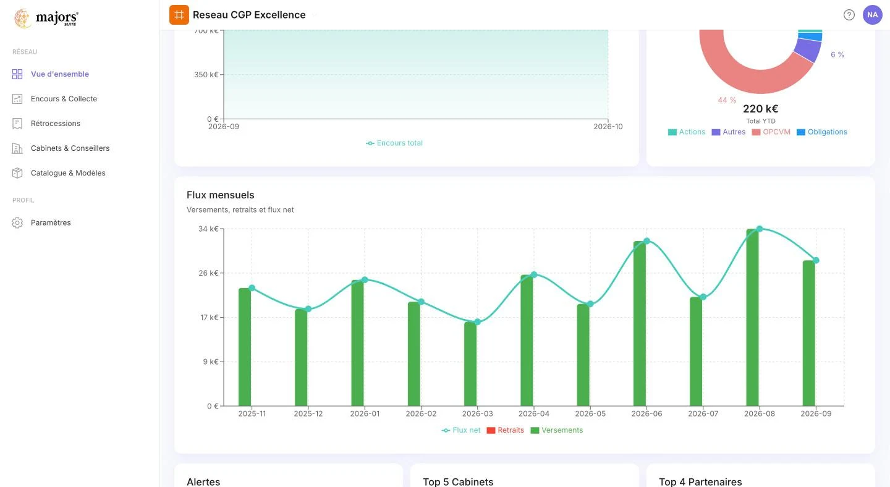Toggle Obligations legend entry in donut chart
Screen dimensions: 890x487
point(822,132)
